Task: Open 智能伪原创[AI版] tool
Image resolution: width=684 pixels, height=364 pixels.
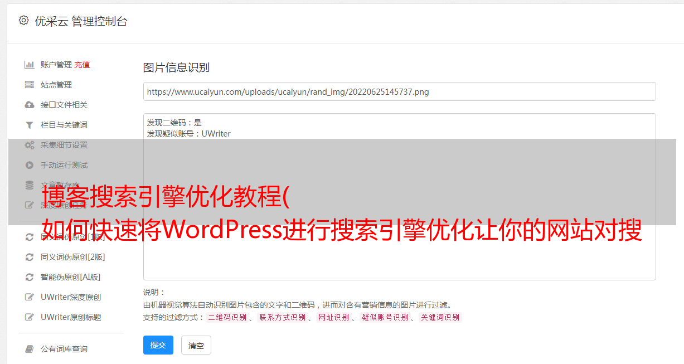Action: tap(71, 277)
